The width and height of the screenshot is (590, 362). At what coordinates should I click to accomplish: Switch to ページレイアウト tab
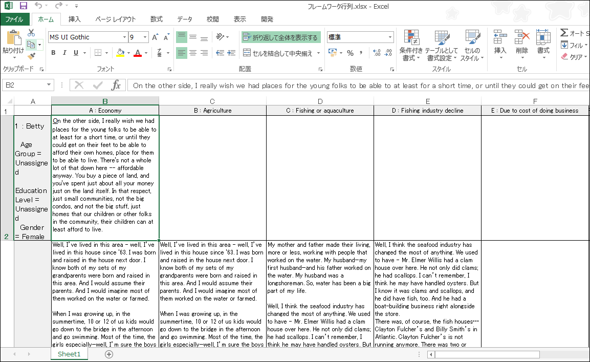(x=116, y=19)
